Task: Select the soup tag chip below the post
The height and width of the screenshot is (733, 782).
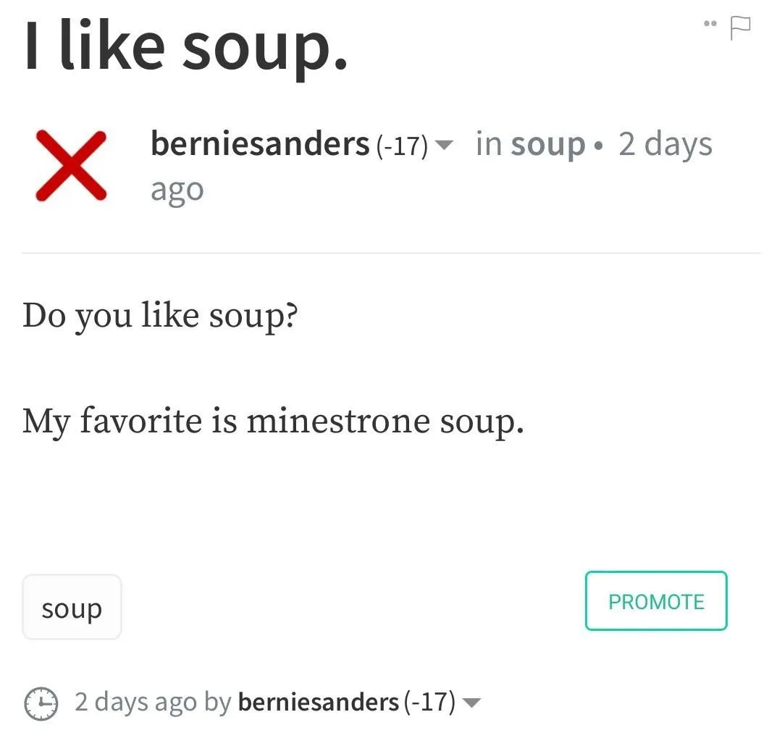Action: click(72, 607)
